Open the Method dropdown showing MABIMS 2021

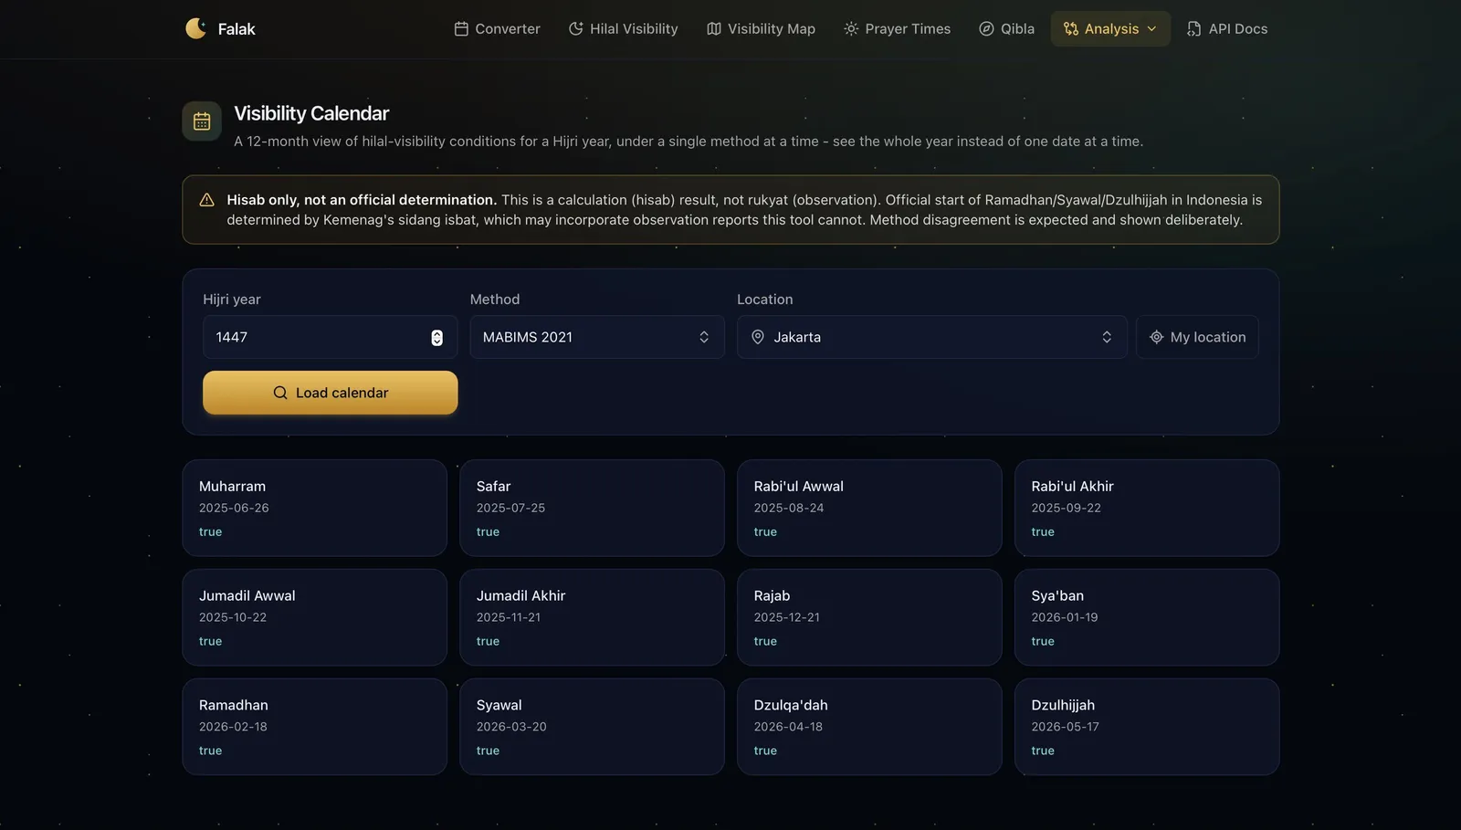(x=597, y=337)
